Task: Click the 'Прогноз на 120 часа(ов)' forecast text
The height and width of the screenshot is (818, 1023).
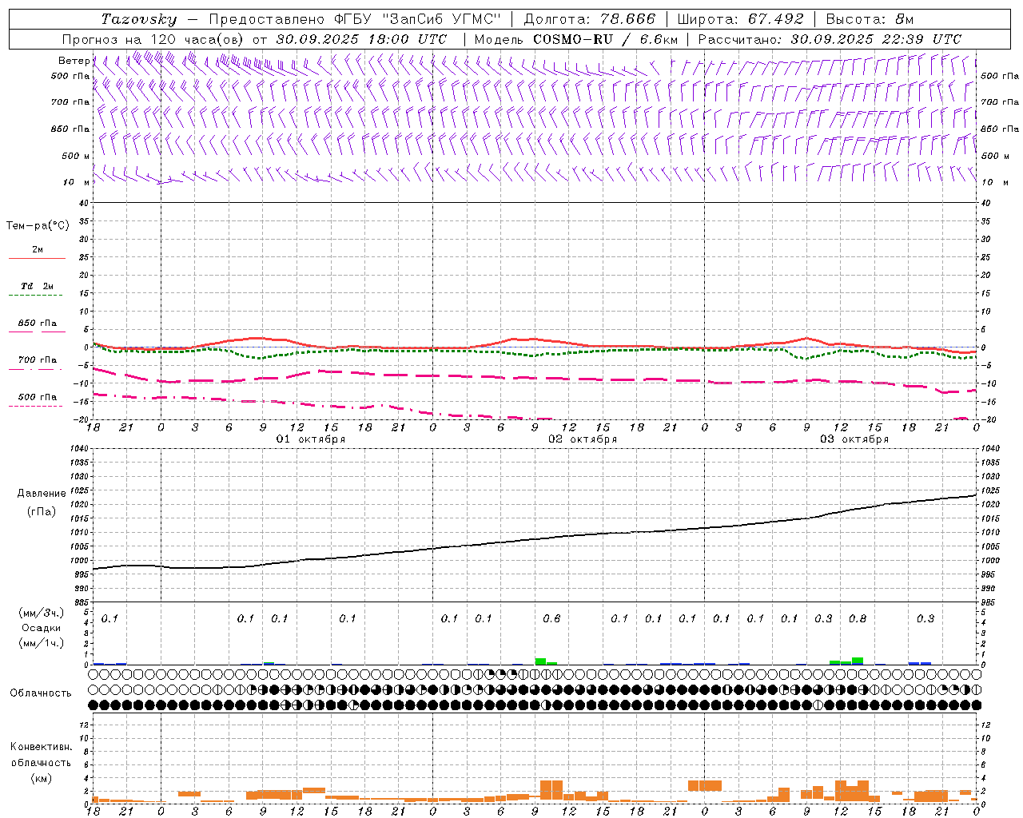Action: pyautogui.click(x=153, y=39)
